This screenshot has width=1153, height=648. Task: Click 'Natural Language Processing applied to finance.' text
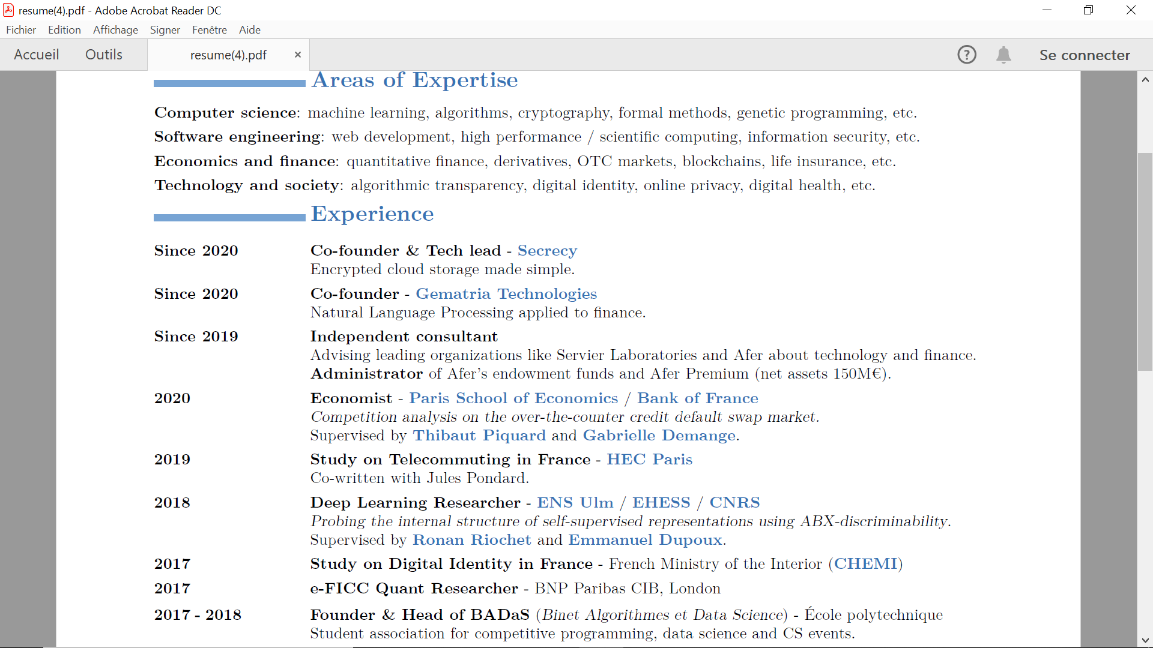(x=478, y=313)
